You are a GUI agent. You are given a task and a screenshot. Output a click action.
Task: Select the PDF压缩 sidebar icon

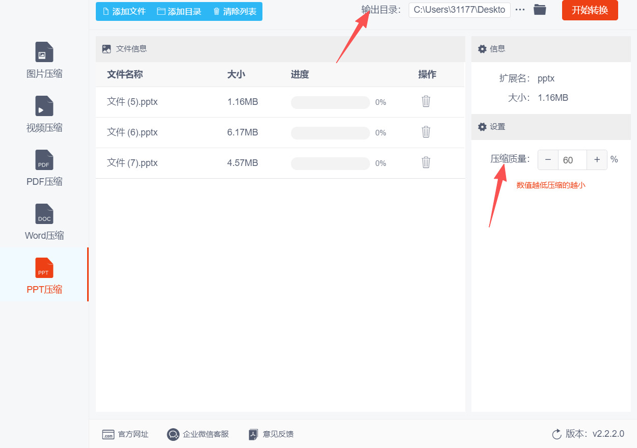(x=44, y=160)
